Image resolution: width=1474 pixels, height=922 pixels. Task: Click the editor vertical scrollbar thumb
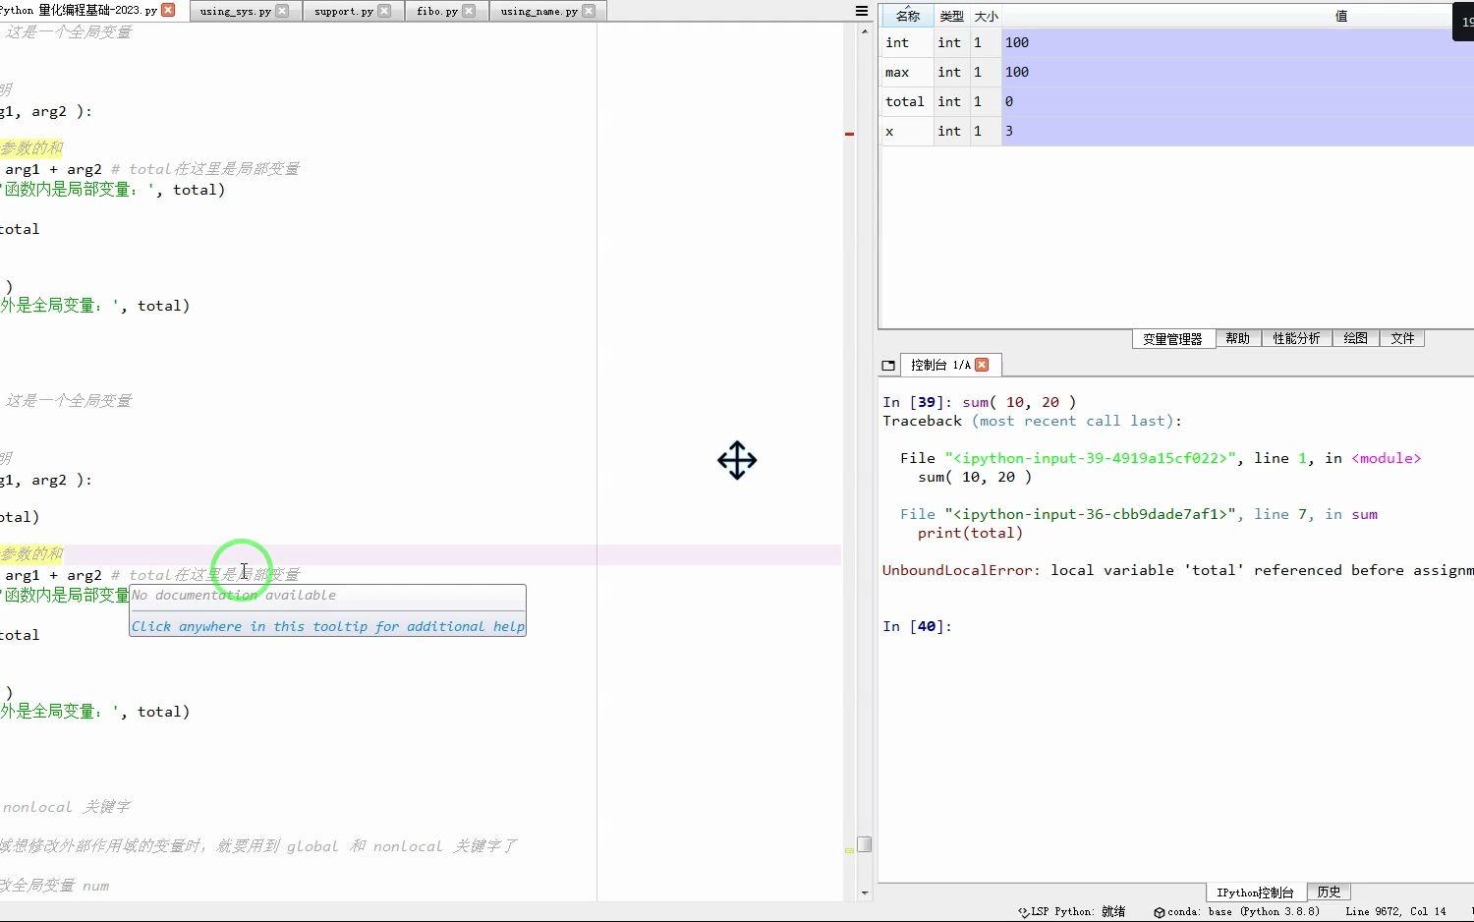[x=865, y=844]
